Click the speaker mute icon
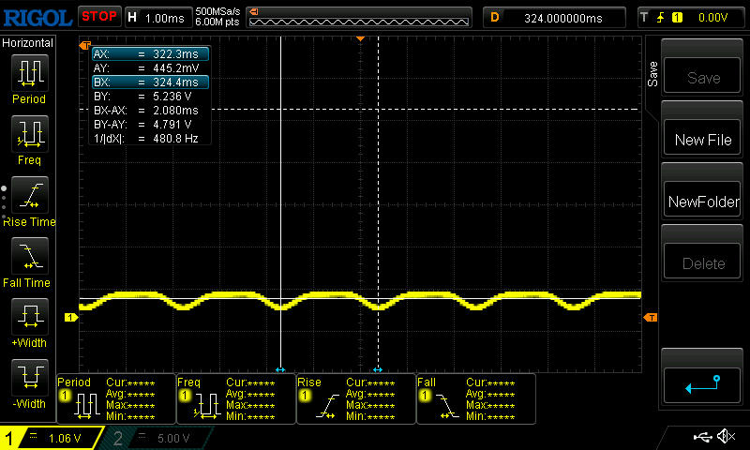This screenshot has height=450, width=750. click(725, 437)
